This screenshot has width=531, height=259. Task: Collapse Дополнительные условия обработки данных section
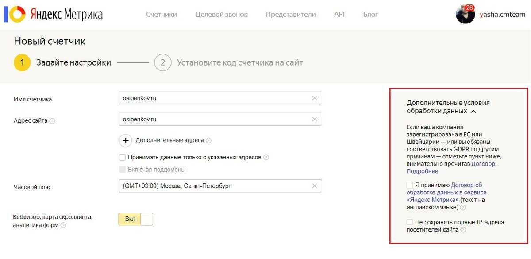coord(473,112)
